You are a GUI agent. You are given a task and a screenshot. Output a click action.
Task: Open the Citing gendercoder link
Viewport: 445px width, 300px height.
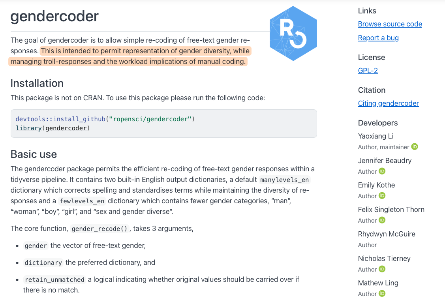388,103
